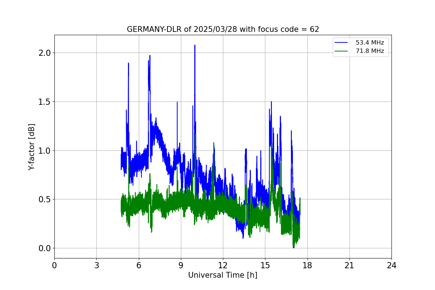Click x-axis tick label 18
The height and width of the screenshot is (290, 435).
pos(307,265)
